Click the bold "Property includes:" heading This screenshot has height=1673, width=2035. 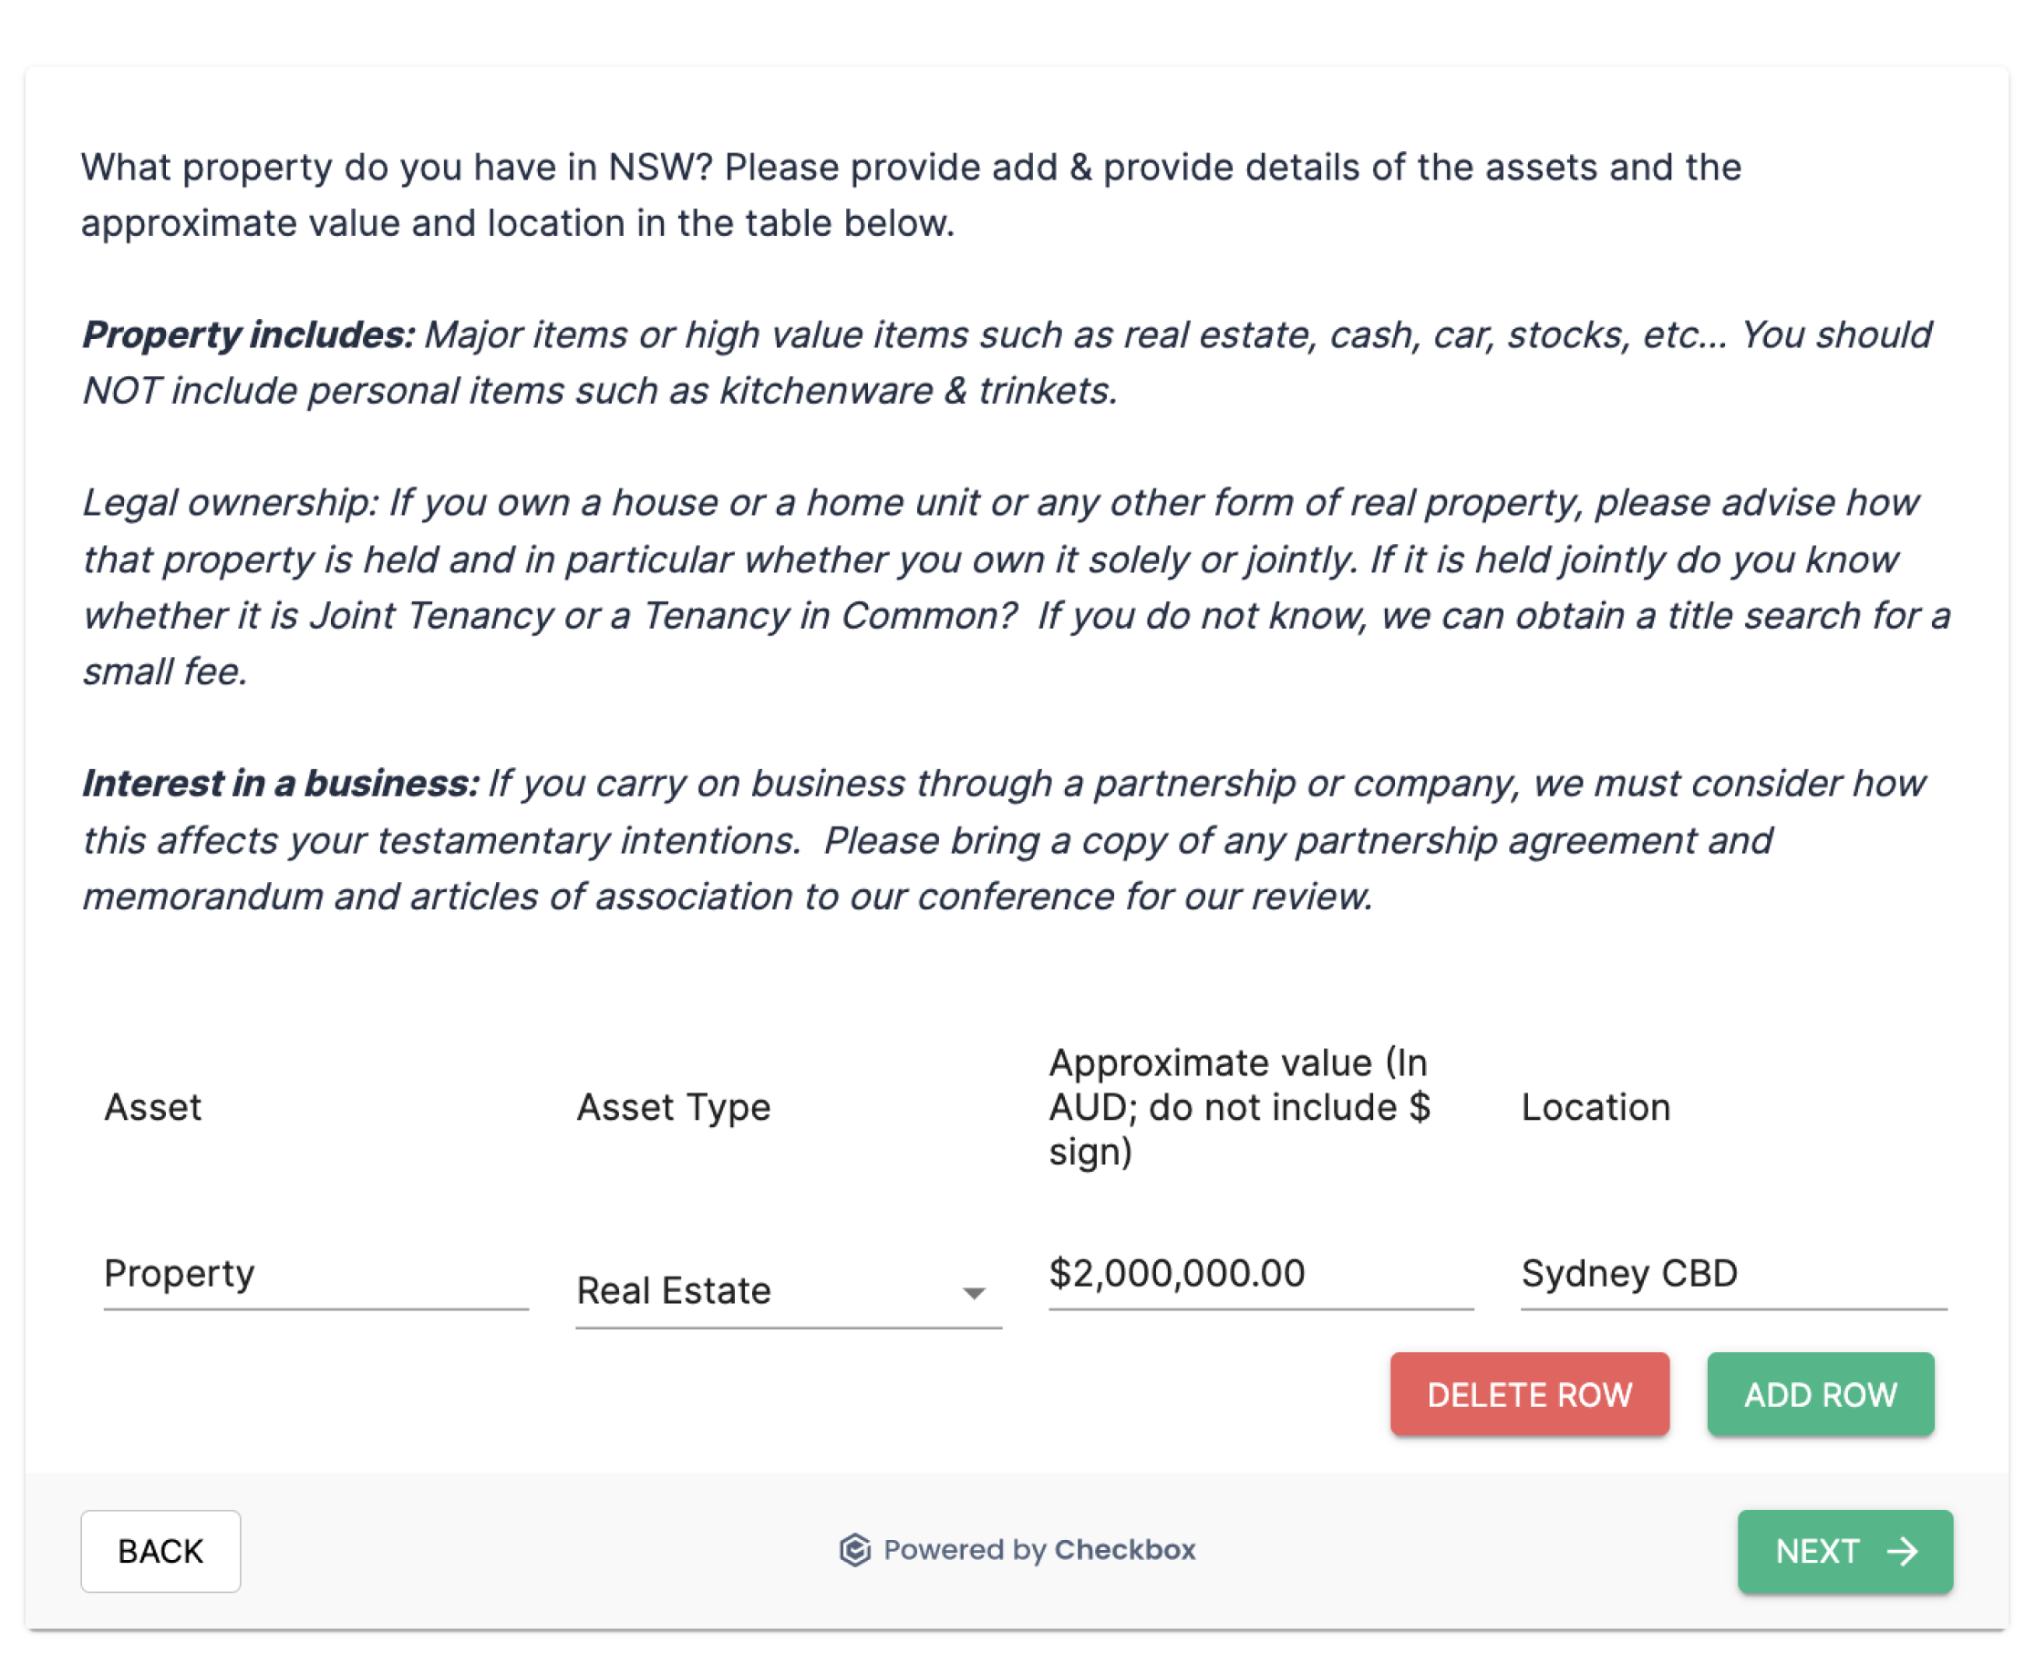click(249, 334)
